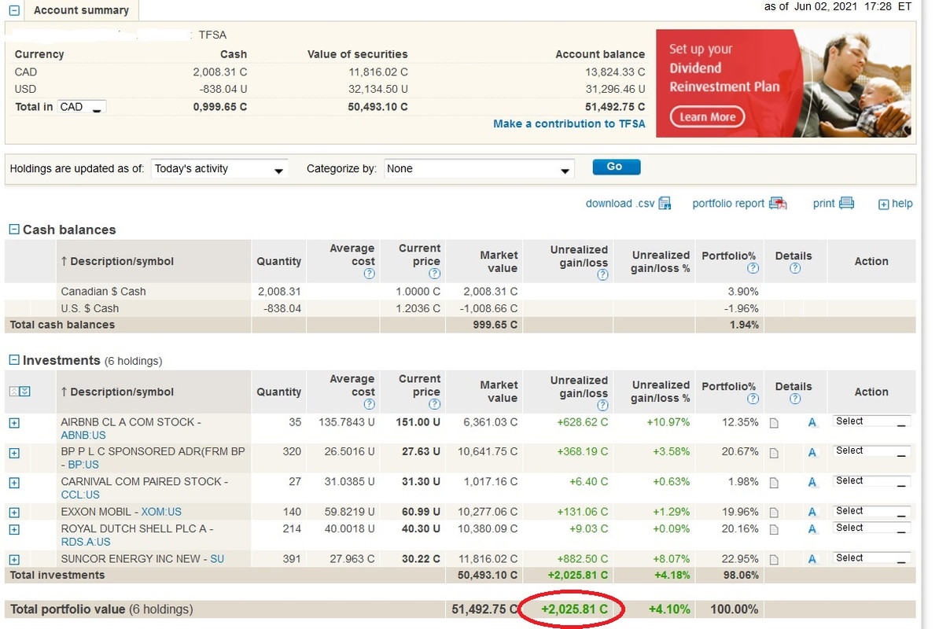Expand the SUNCOR ENERGY holding row
The height and width of the screenshot is (629, 939).
(14, 560)
